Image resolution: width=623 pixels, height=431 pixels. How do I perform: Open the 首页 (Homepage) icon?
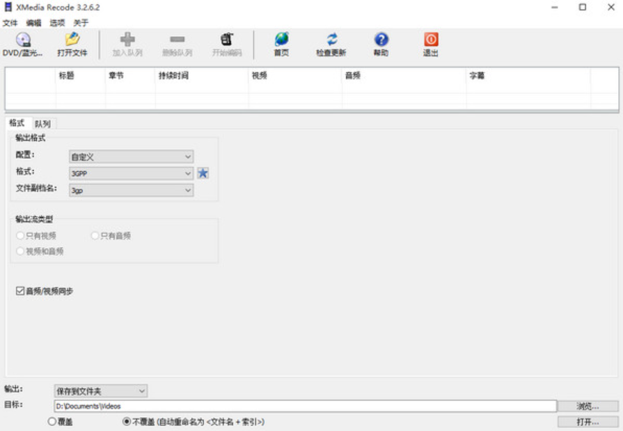[281, 42]
